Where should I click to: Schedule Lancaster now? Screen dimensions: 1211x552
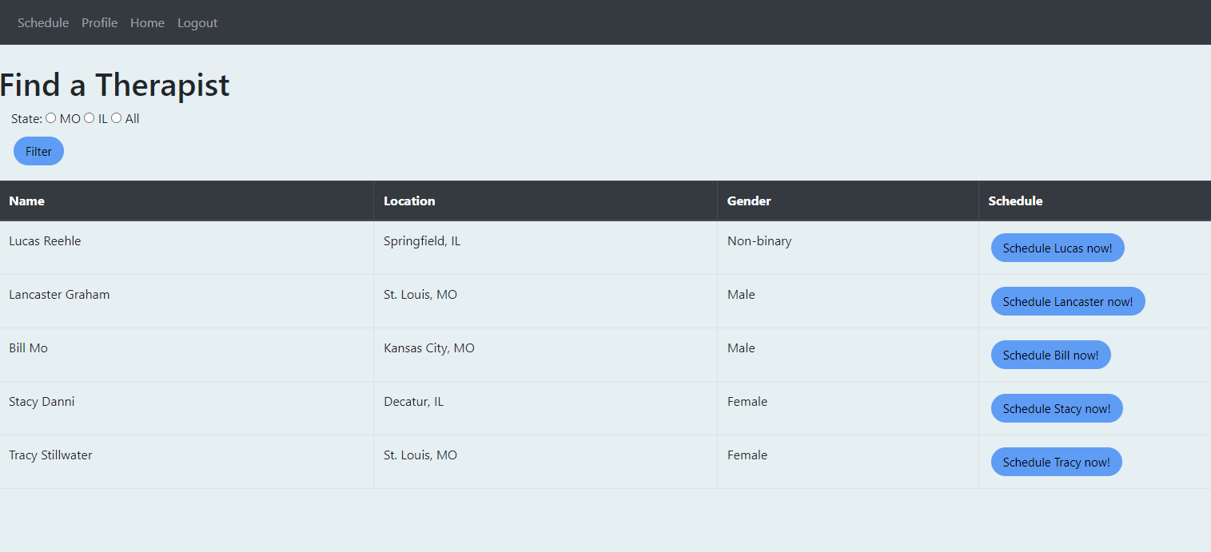click(1068, 301)
